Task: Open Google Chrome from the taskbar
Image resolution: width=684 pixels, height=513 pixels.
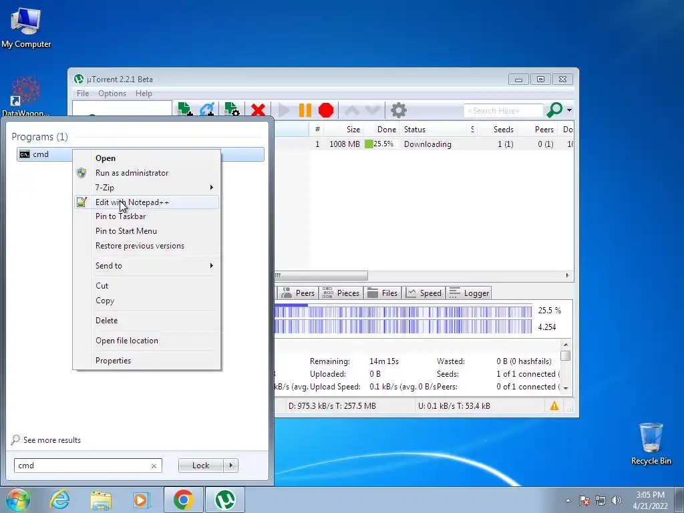Action: [184, 500]
